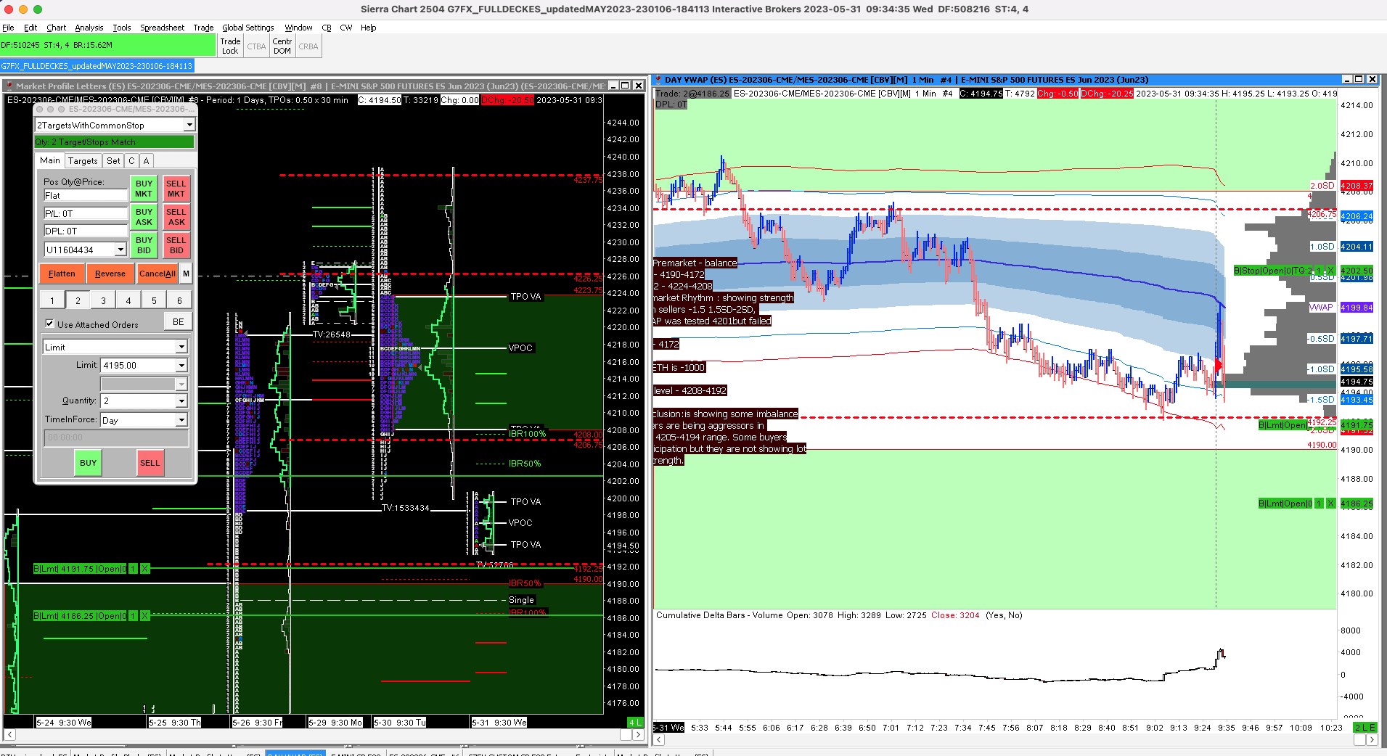The width and height of the screenshot is (1387, 756).
Task: Click the Market Profile chart horizontal scrollbar thumb
Action: 626,735
